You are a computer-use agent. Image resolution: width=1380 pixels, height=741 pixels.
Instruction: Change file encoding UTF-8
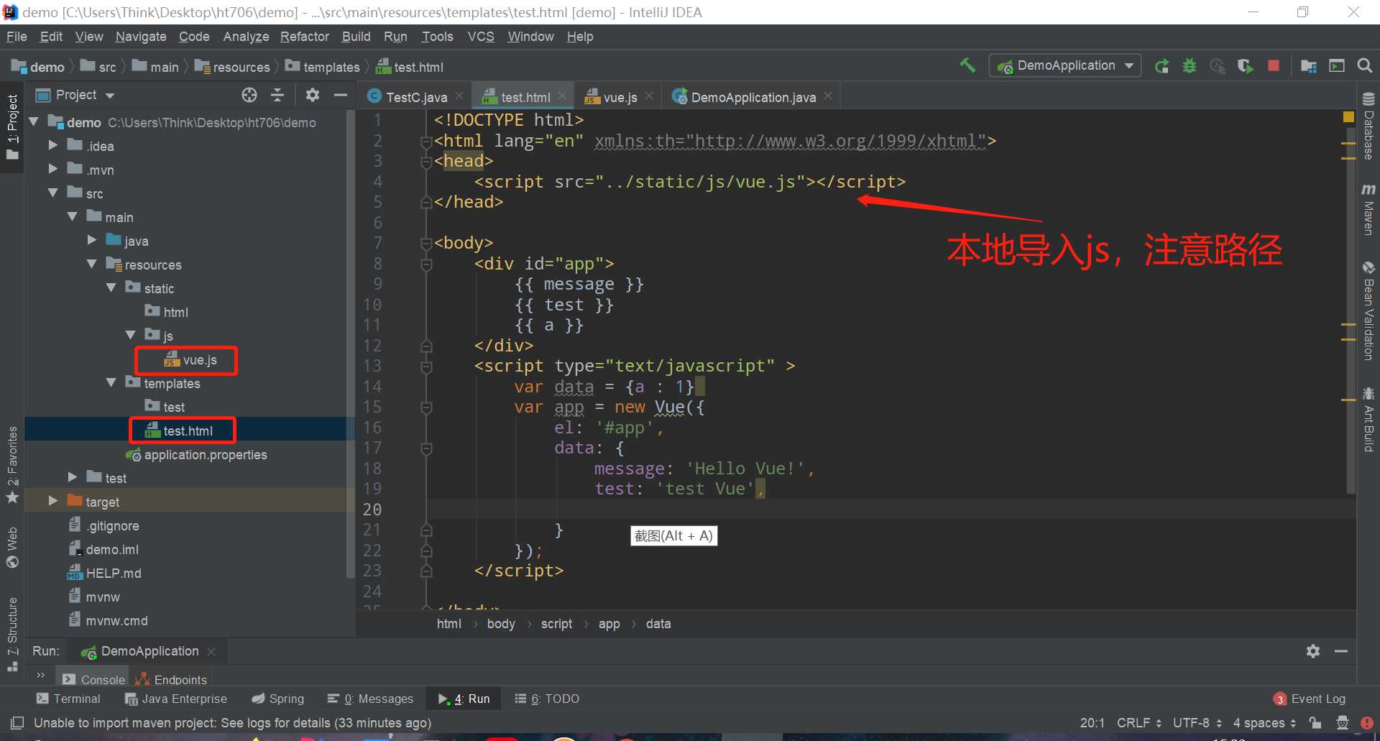[x=1197, y=723]
